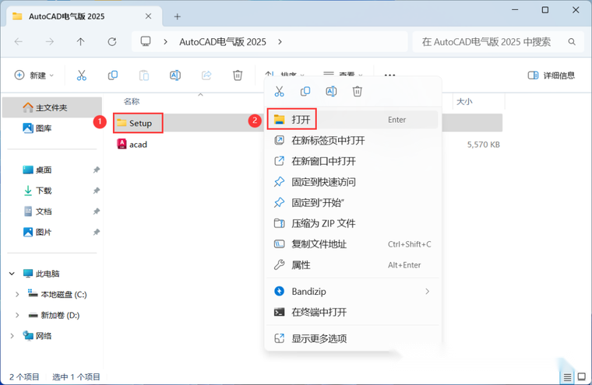Open 下载 folder in the sidebar
This screenshot has width=592, height=385.
pyautogui.click(x=44, y=191)
